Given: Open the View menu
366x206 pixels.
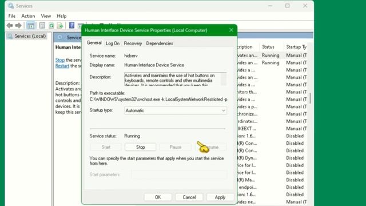Looking at the screenshot, I should click(46, 16).
